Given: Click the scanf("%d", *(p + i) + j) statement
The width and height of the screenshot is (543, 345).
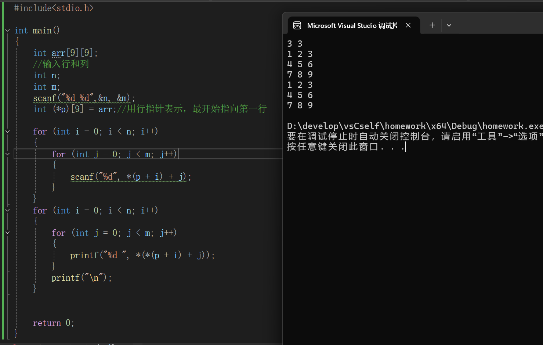Looking at the screenshot, I should 131,177.
